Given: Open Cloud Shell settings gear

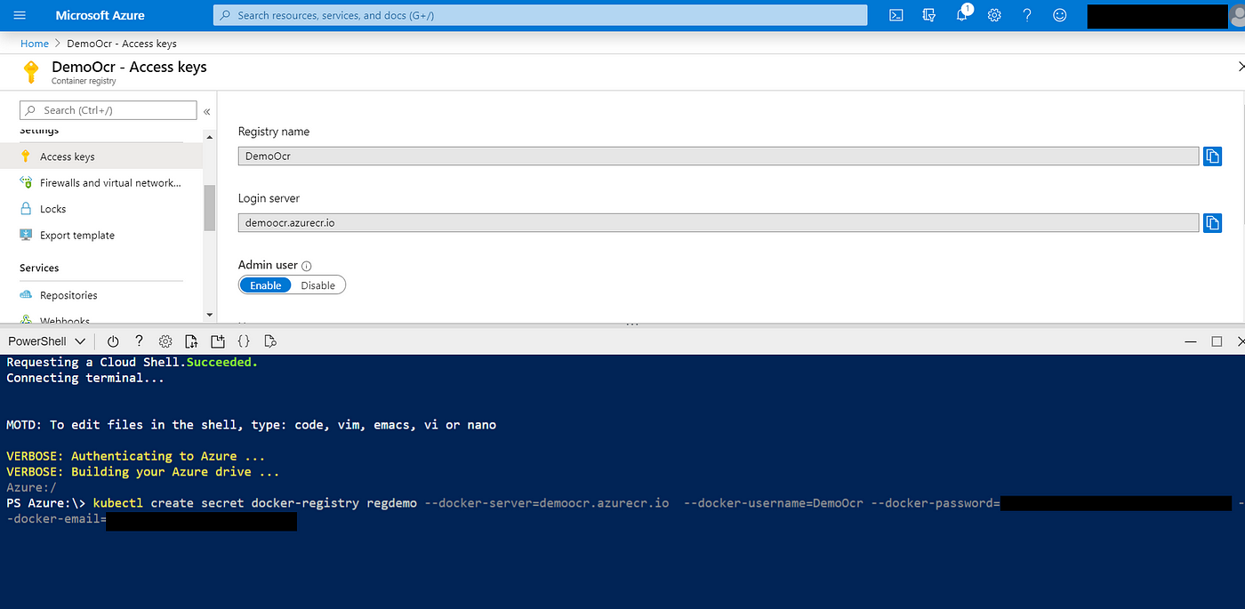Looking at the screenshot, I should click(x=165, y=341).
